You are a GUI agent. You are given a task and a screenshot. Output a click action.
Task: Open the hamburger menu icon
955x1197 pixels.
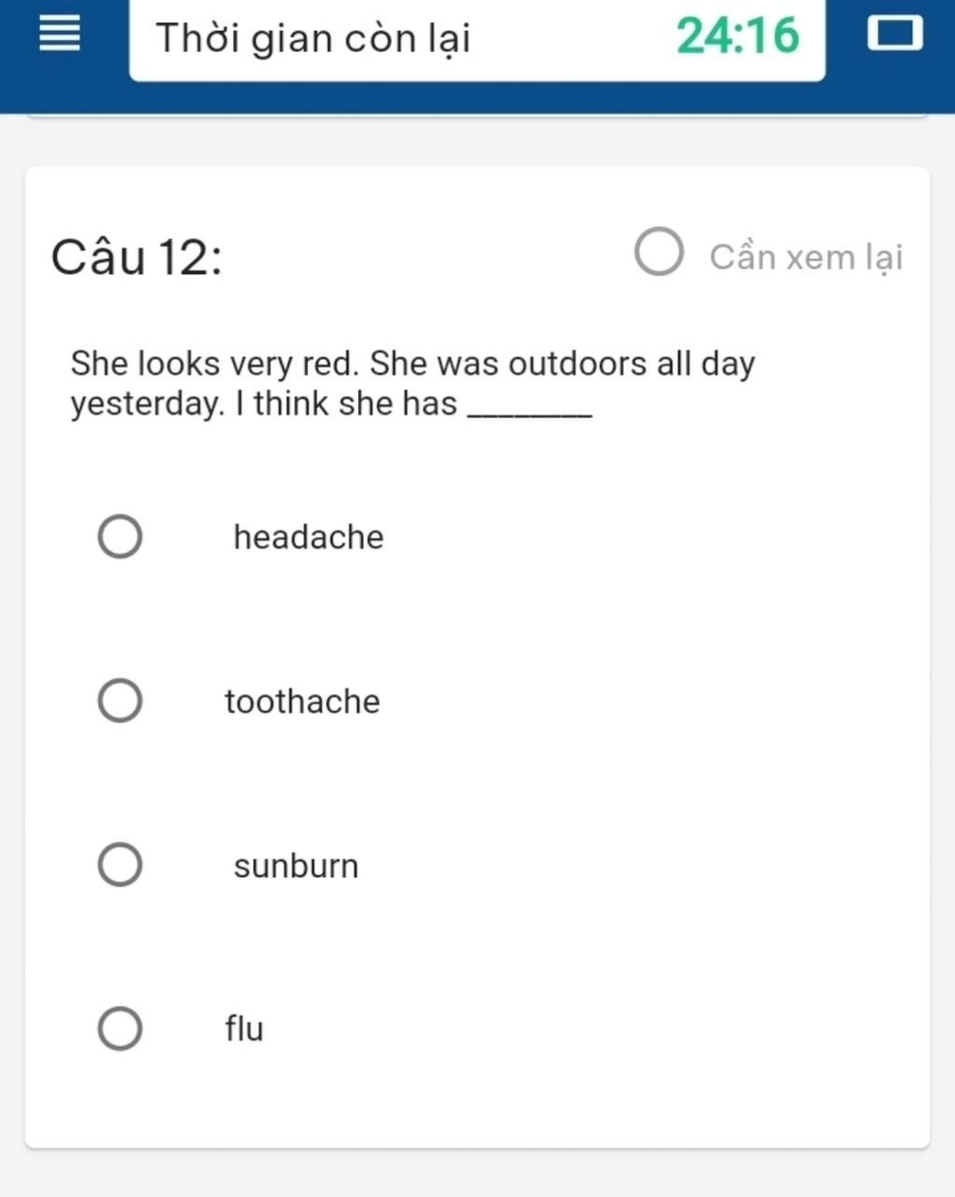click(x=61, y=34)
